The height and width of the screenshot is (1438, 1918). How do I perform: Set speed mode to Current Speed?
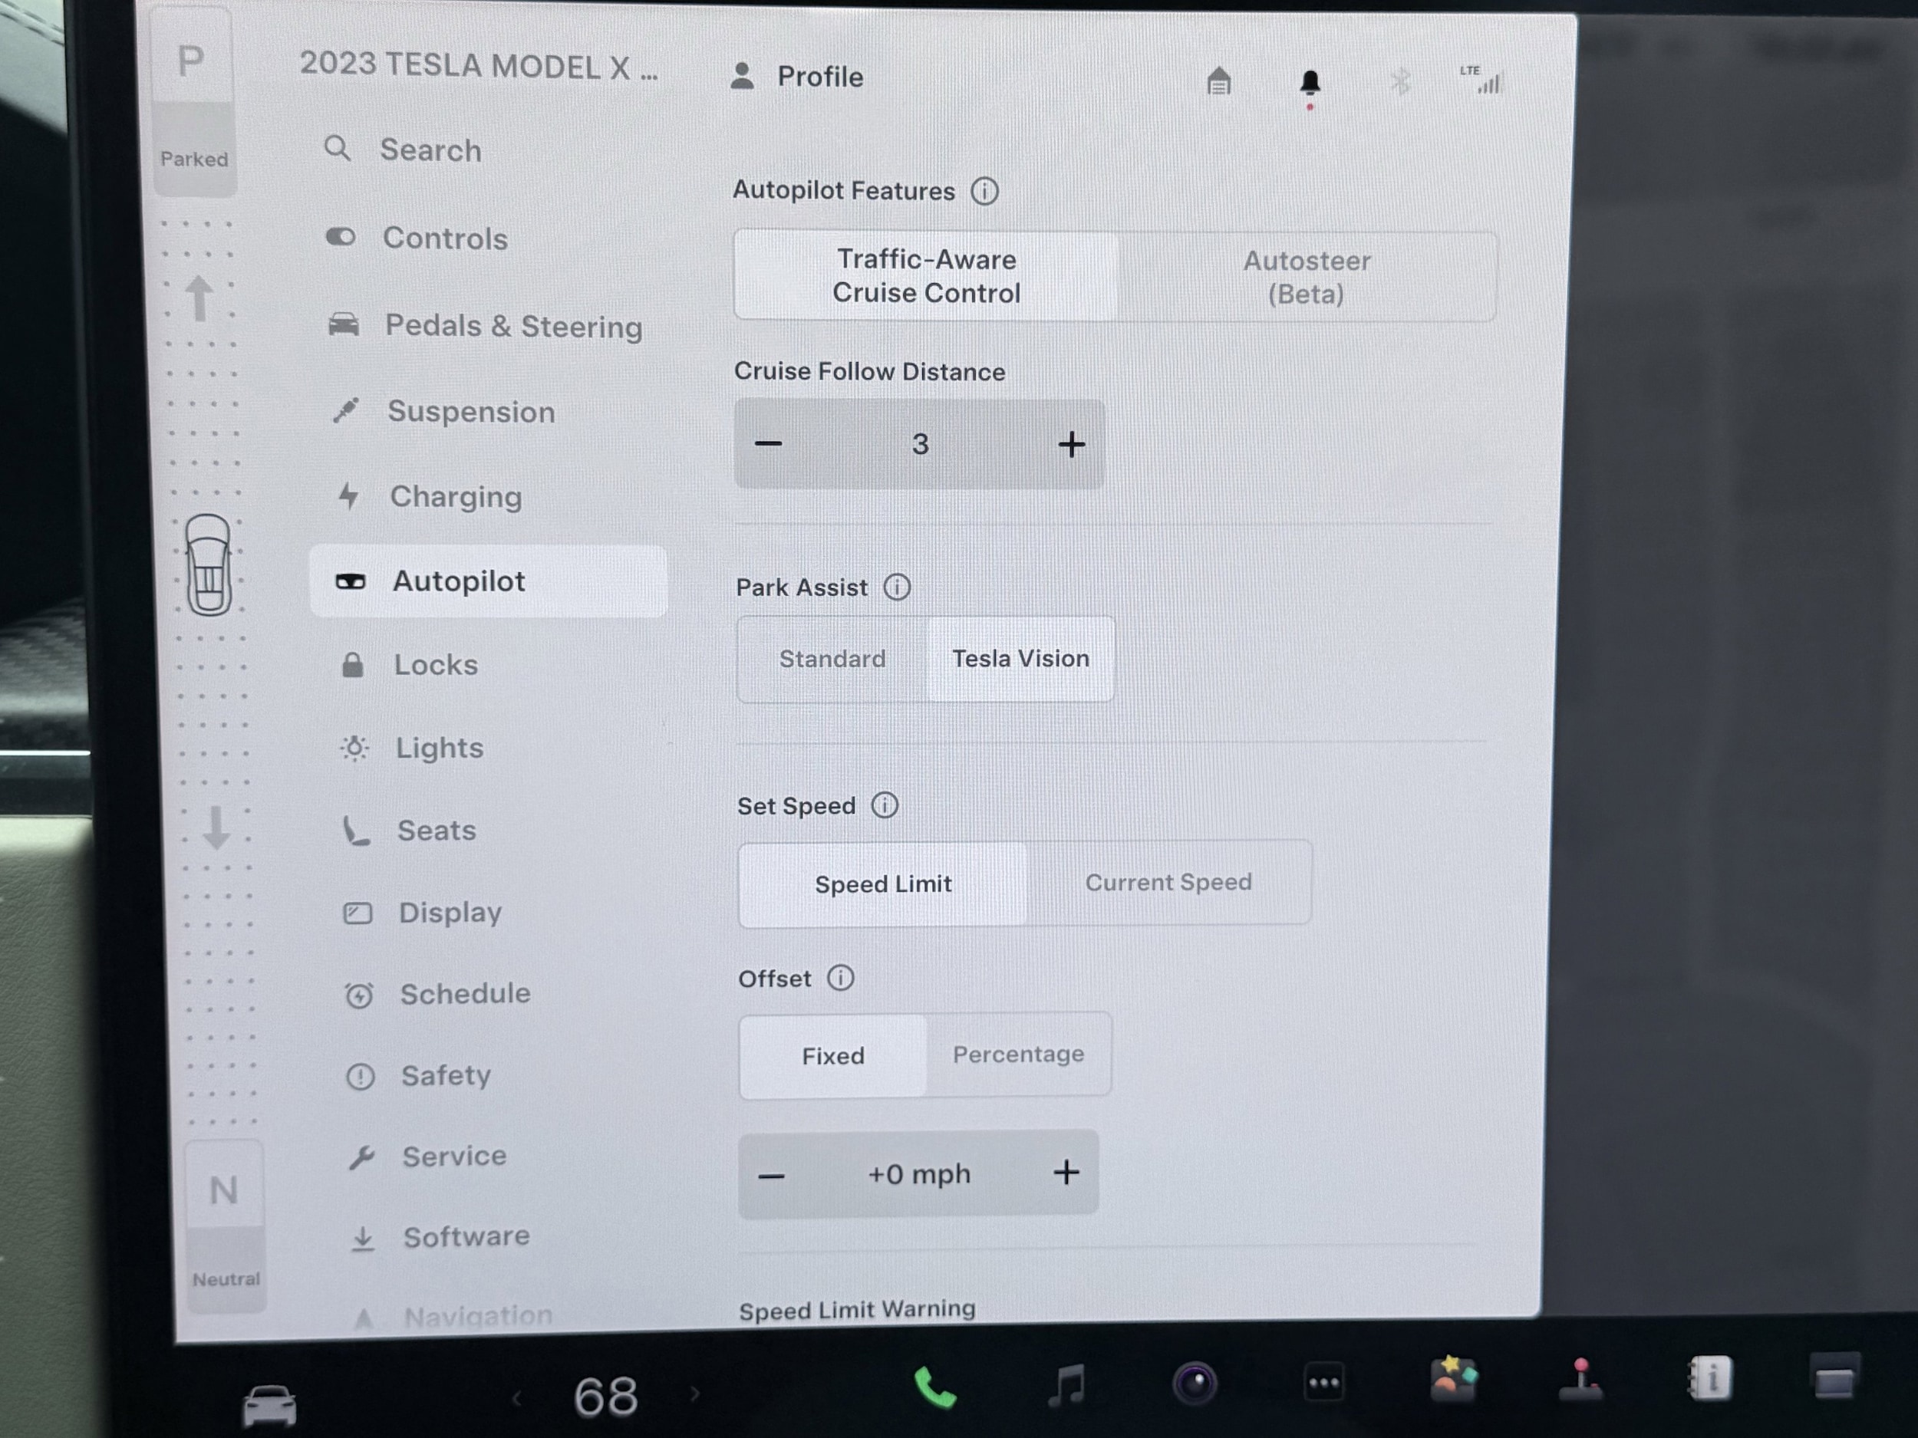(x=1167, y=883)
